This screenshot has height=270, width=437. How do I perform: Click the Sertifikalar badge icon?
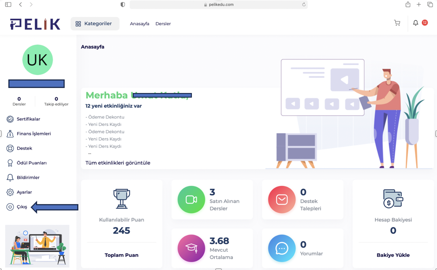pos(10,119)
